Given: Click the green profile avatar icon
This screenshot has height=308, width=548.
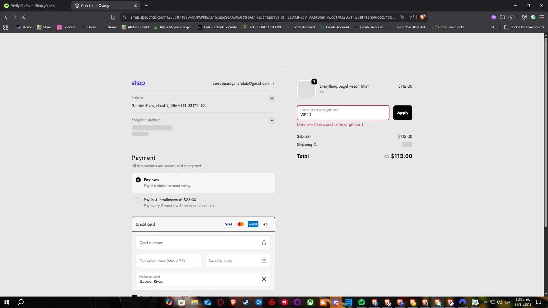Looking at the screenshot, I should [533, 17].
